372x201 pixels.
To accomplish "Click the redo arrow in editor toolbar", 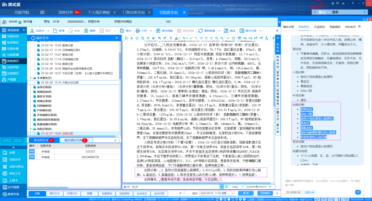I will pyautogui.click(x=165, y=38).
